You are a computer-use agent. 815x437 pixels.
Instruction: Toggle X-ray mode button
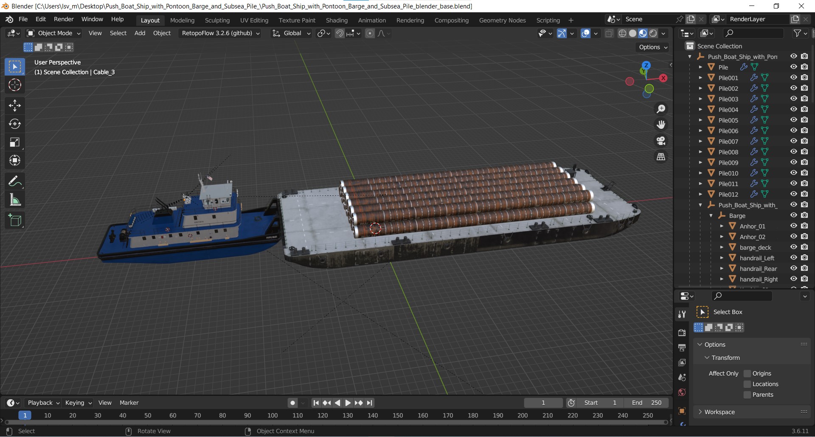609,33
